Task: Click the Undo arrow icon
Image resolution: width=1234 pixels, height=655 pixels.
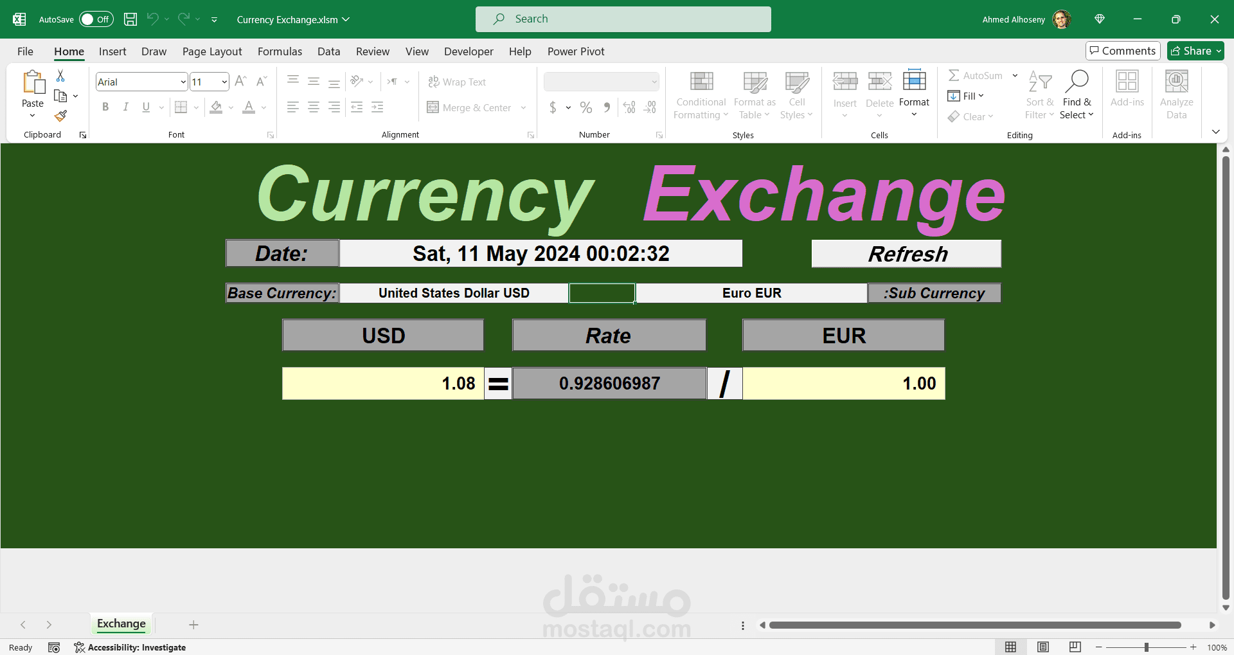Action: [152, 19]
